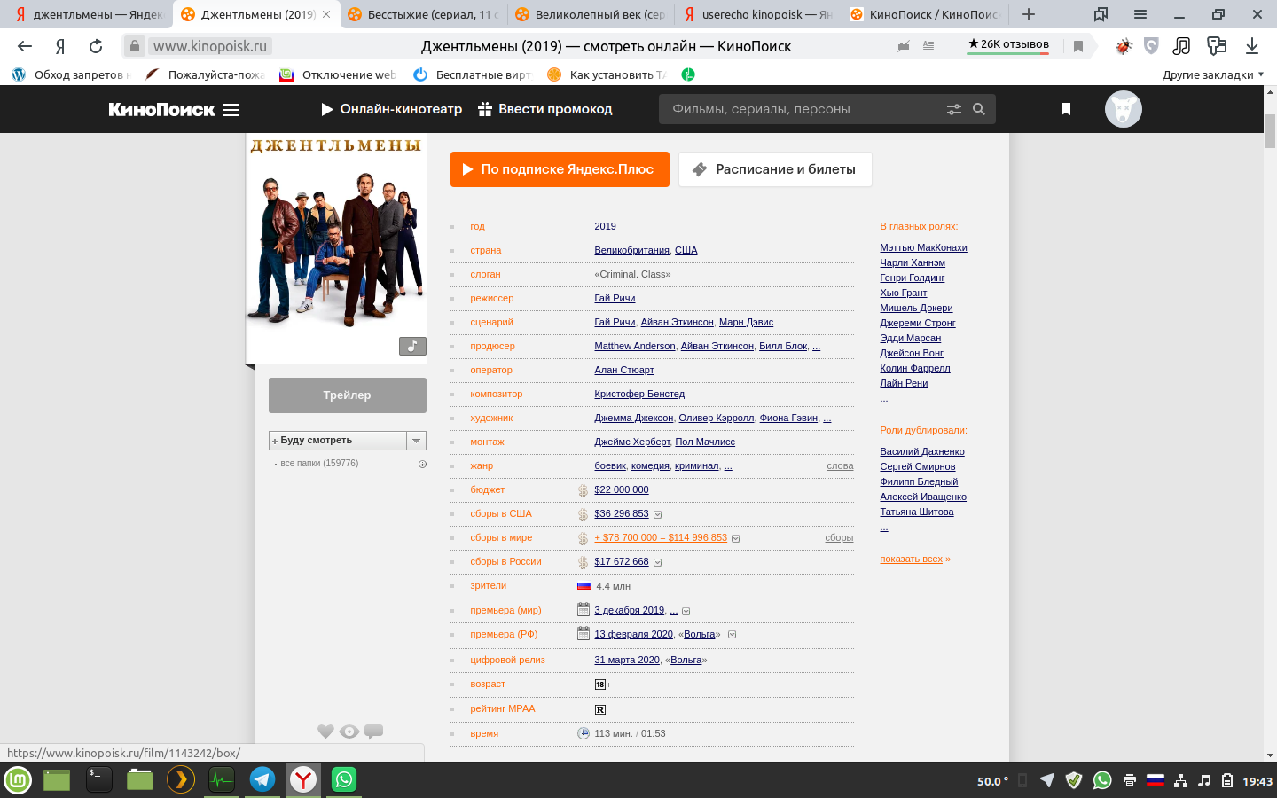Open Ввести промокод in the header
Screen dimensions: 1277x798
tap(545, 109)
